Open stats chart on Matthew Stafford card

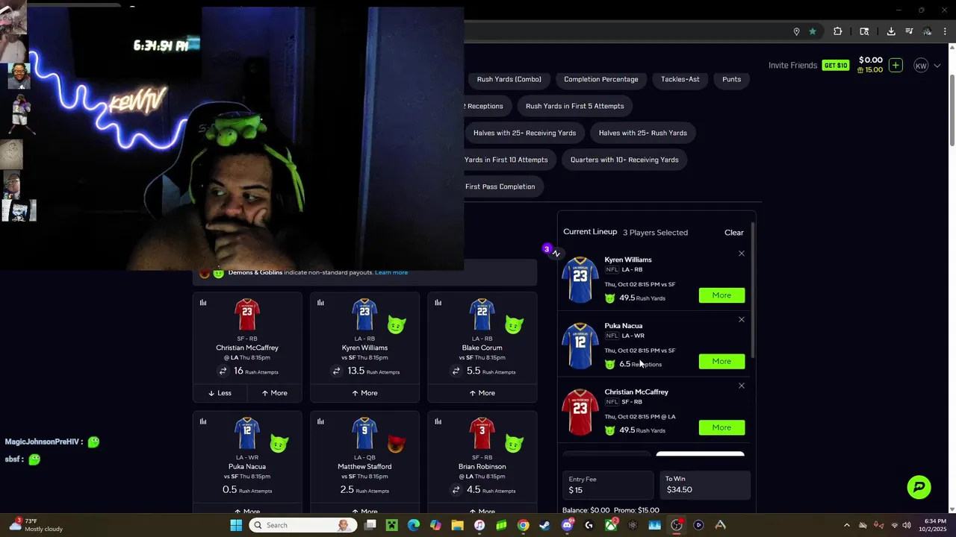point(320,421)
